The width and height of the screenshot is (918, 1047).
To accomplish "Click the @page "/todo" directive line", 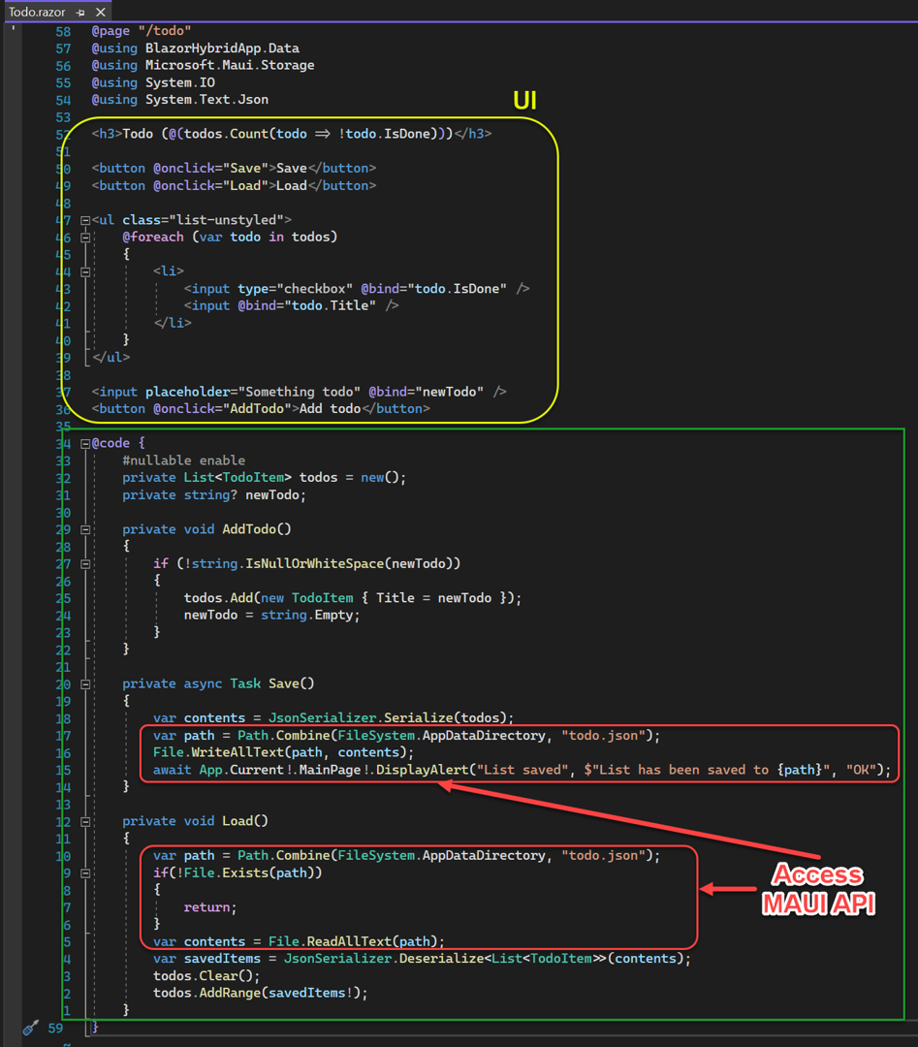I will pos(142,31).
